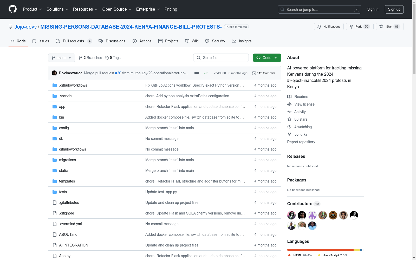Image resolution: width=416 pixels, height=260 pixels.
Task: Click Dovineowuor's commit author avatar
Action: [54, 73]
